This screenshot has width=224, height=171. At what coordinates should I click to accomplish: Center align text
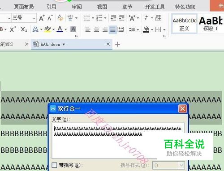[96, 29]
